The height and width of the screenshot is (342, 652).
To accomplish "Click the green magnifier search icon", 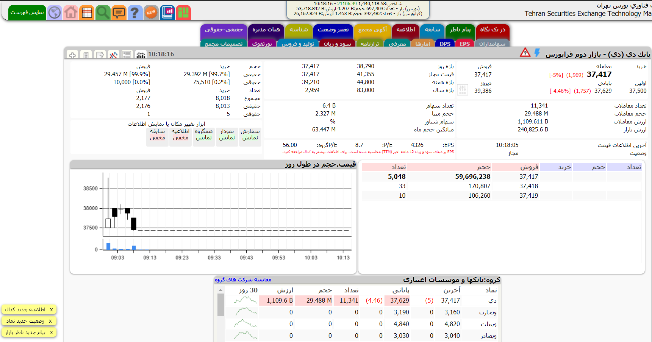I will click(x=103, y=12).
